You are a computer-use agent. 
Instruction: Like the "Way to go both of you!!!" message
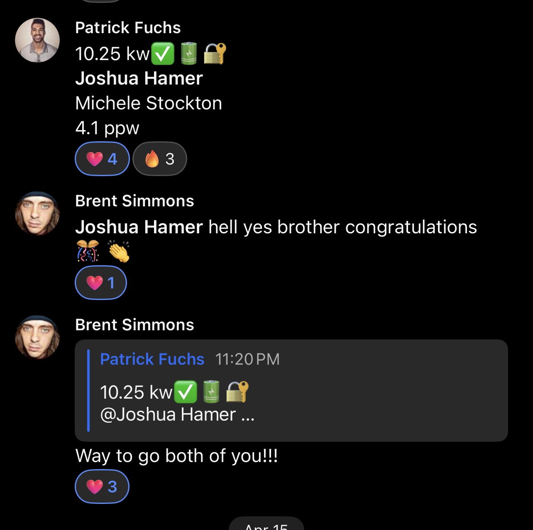(102, 486)
